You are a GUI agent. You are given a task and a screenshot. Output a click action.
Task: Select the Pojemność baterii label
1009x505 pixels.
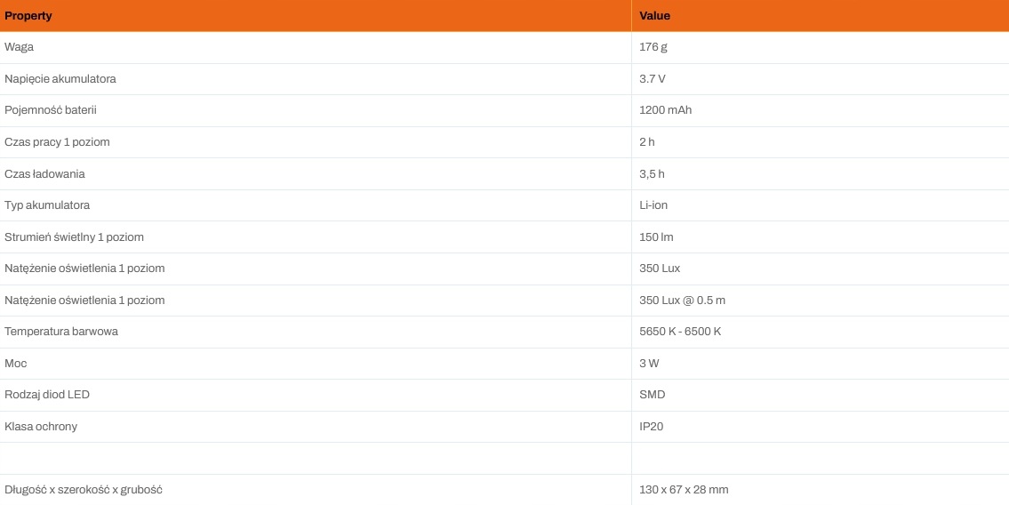click(x=51, y=110)
